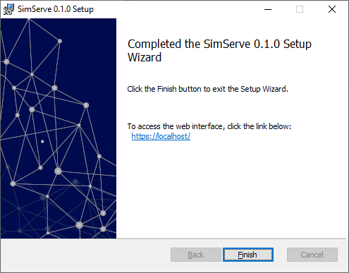Click the horizontal separator above the buttons
This screenshot has height=273, width=349.
coord(174,239)
